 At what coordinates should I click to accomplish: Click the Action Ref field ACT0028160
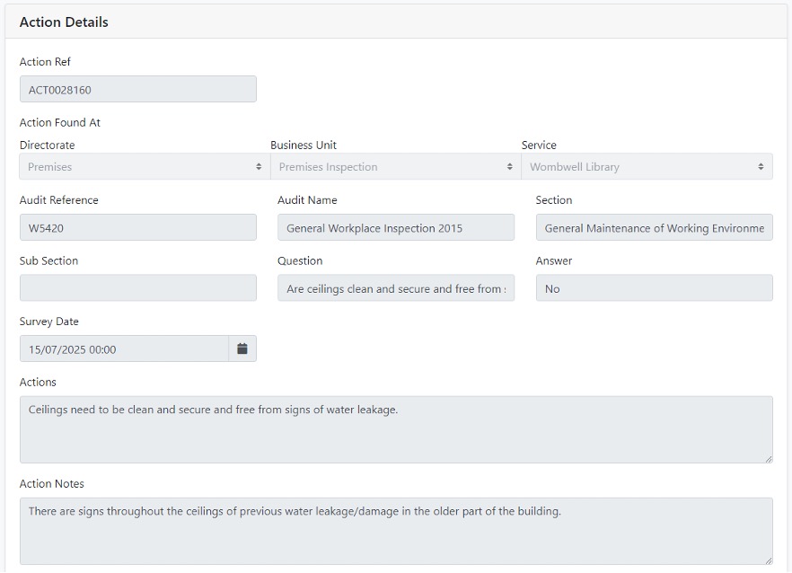[x=137, y=90]
